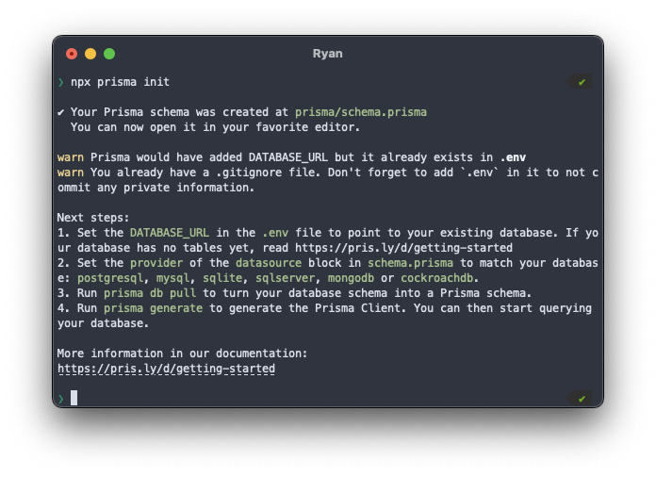Image resolution: width=656 pixels, height=477 pixels.
Task: Click the green 'DATABASE_URL' in step 1
Action: pos(170,233)
